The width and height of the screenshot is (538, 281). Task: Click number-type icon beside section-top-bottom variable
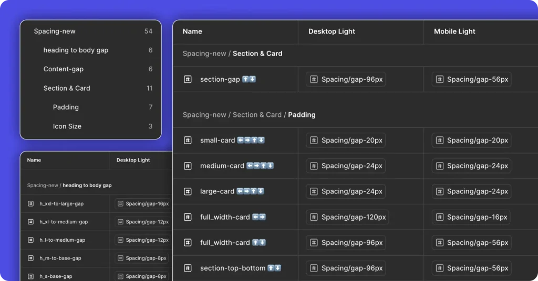pyautogui.click(x=188, y=268)
